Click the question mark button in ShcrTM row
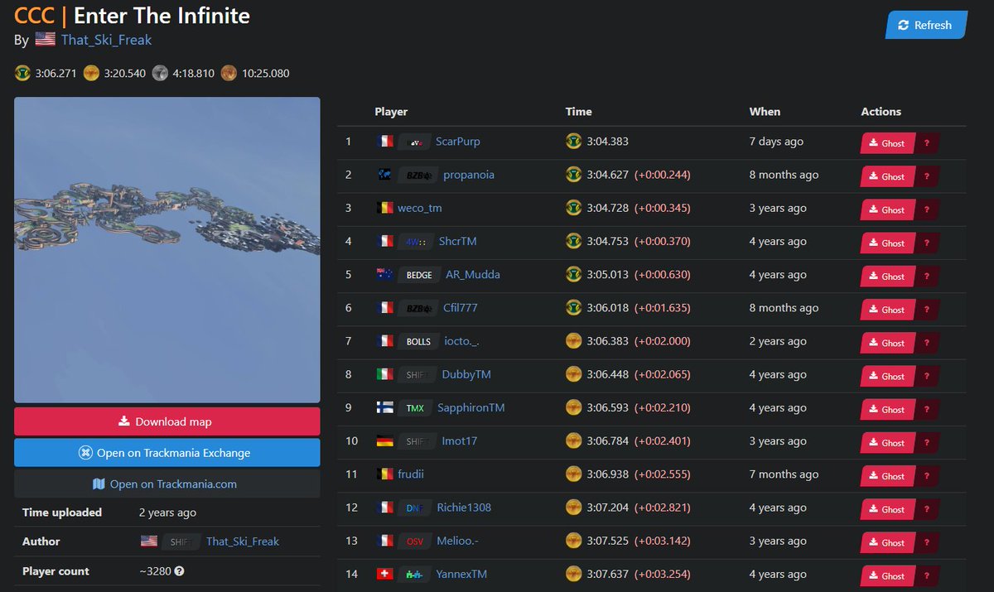 click(926, 243)
